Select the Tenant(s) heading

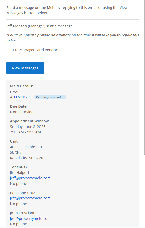[18, 167]
